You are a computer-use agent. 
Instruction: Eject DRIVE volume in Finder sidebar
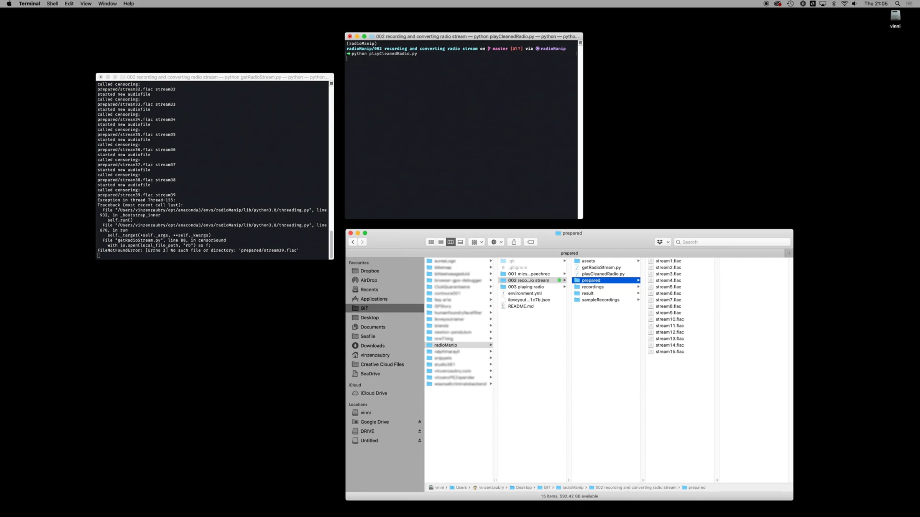point(419,431)
